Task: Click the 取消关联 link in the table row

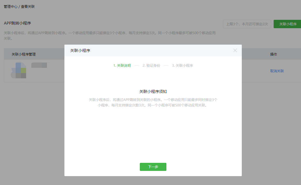Action: click(277, 71)
